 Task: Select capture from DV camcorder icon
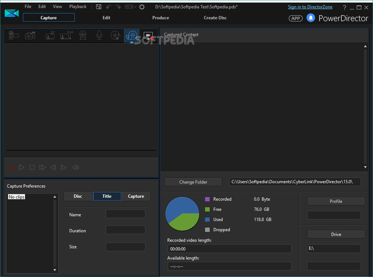(x=13, y=36)
